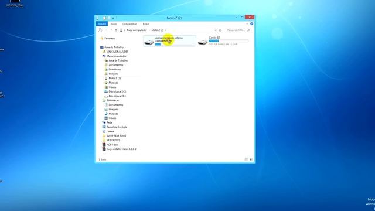Close the Moto Z (2) Explorer window
Image resolution: width=375 pixels, height=211 pixels.
[x=250, y=17]
